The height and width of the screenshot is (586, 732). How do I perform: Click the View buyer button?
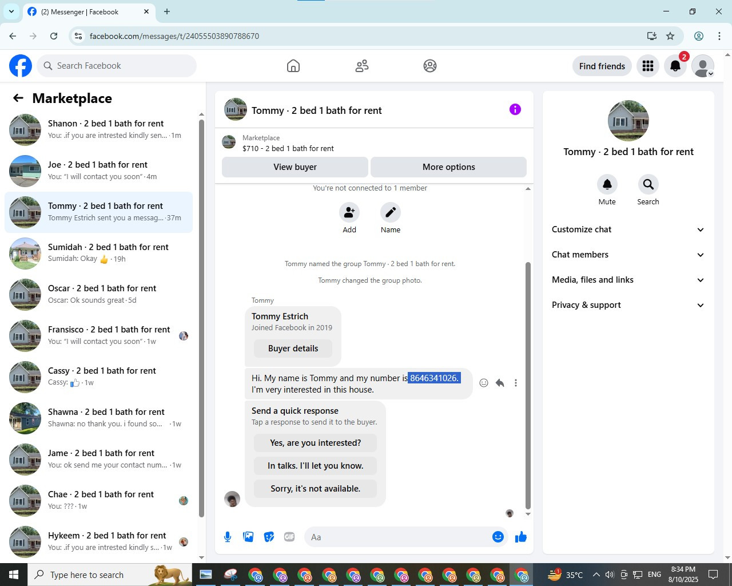[x=295, y=167]
